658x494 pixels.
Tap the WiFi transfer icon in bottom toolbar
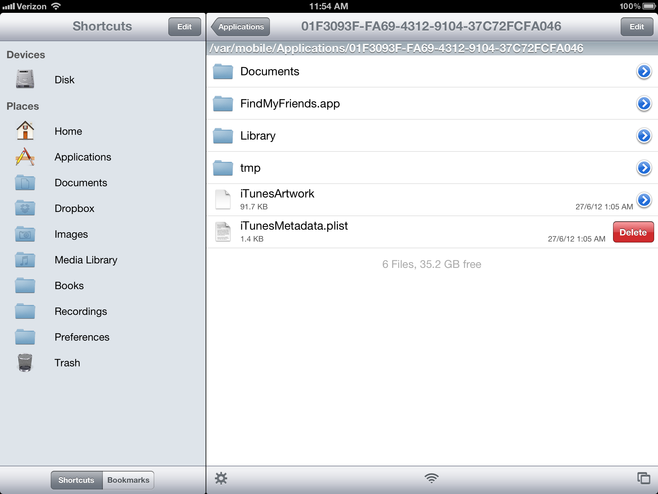(x=431, y=478)
